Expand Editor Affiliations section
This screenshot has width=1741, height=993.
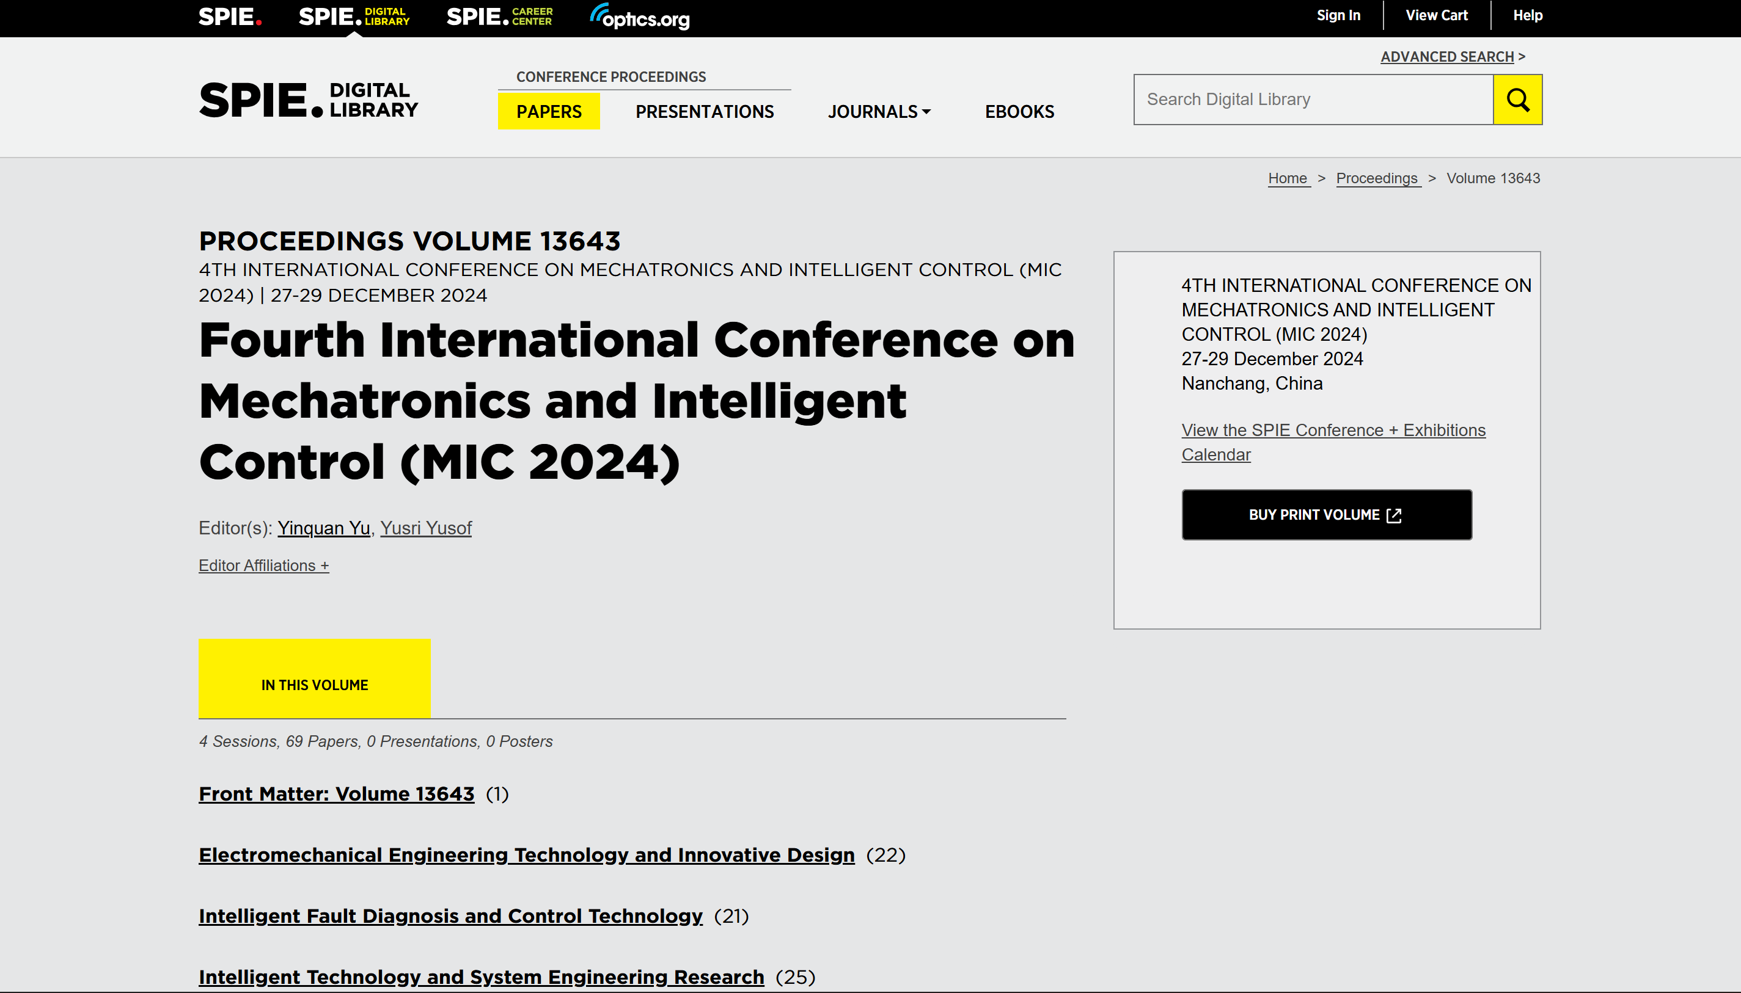point(263,566)
